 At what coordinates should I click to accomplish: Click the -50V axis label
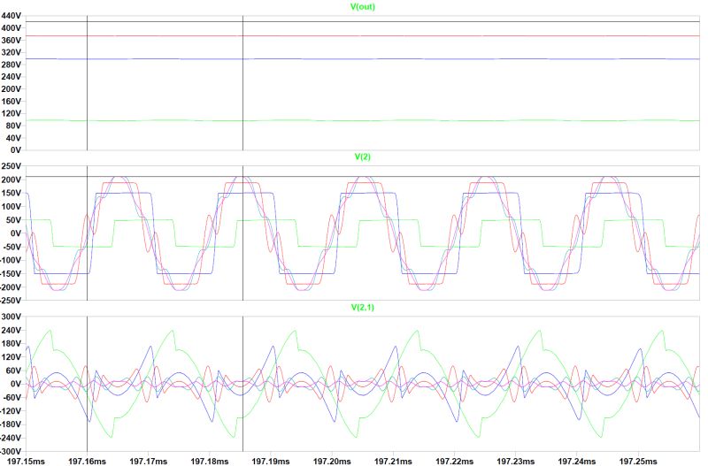12,247
